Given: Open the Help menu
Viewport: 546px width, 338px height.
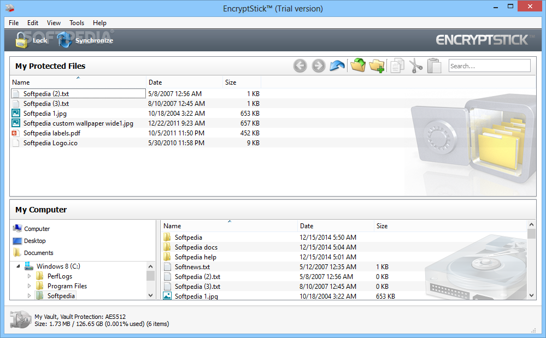Looking at the screenshot, I should (x=99, y=22).
